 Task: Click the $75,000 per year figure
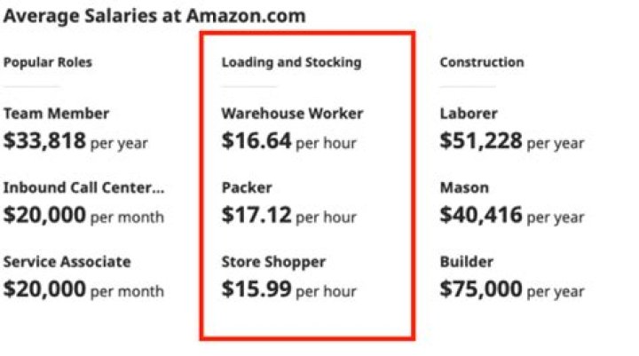click(x=512, y=289)
